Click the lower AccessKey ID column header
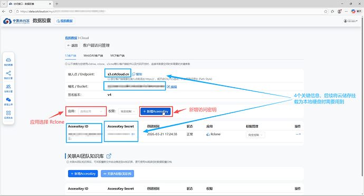 78,189
